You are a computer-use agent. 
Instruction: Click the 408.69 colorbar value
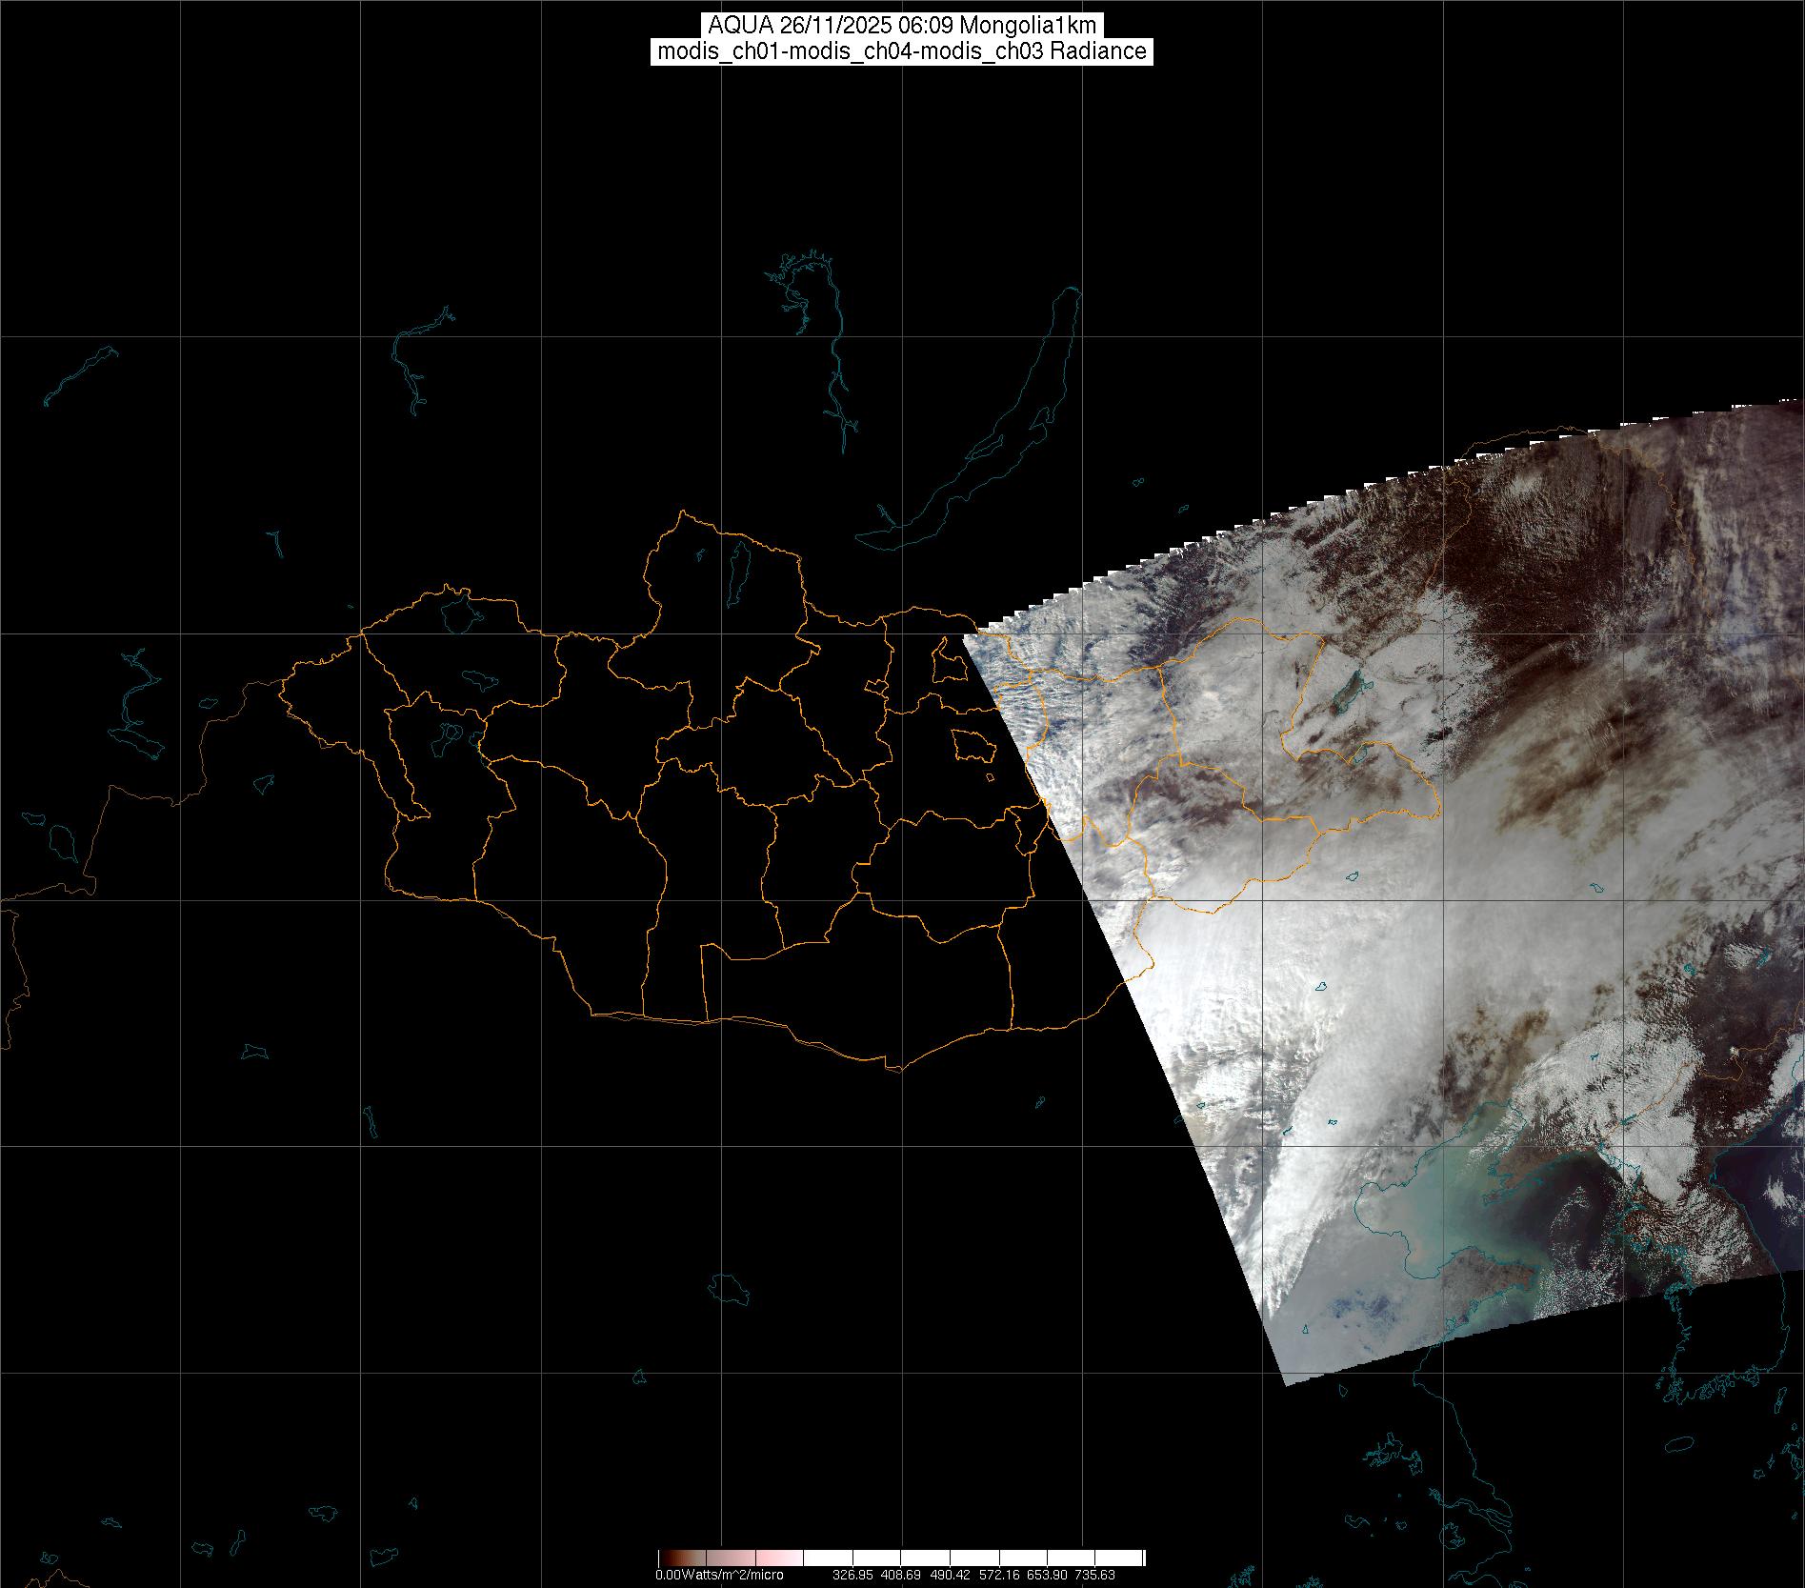(x=901, y=1575)
